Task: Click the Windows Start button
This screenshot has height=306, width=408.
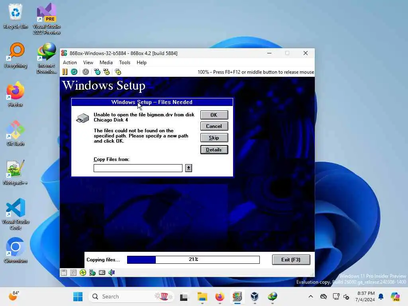Action: [78, 296]
